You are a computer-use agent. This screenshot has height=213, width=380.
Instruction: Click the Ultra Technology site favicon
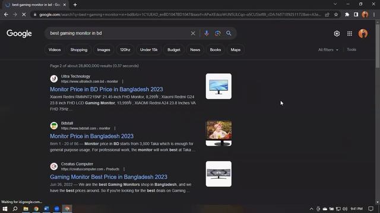pyautogui.click(x=54, y=79)
